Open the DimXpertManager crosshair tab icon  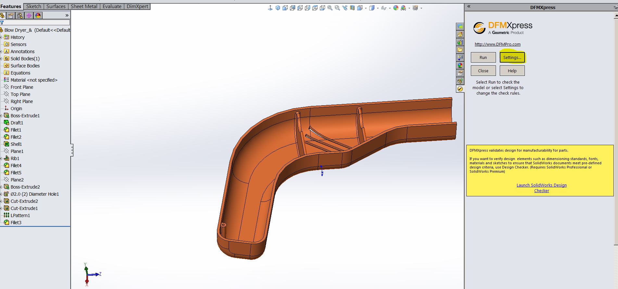point(29,16)
